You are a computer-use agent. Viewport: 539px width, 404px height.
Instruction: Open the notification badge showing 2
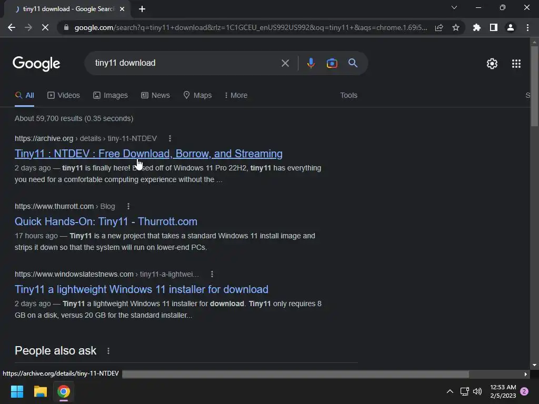point(524,391)
